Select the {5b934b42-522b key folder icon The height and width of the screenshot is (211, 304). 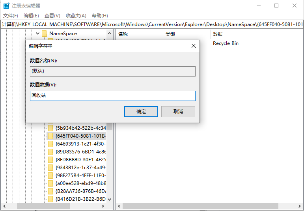[50, 128]
